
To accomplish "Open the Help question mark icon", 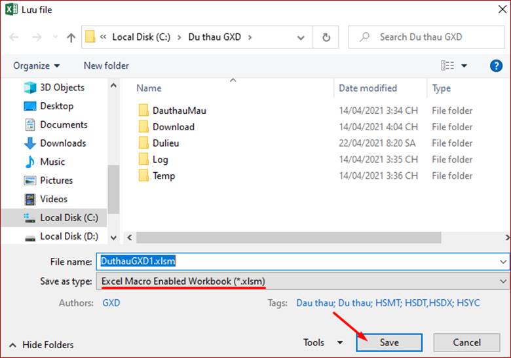I will click(x=496, y=65).
